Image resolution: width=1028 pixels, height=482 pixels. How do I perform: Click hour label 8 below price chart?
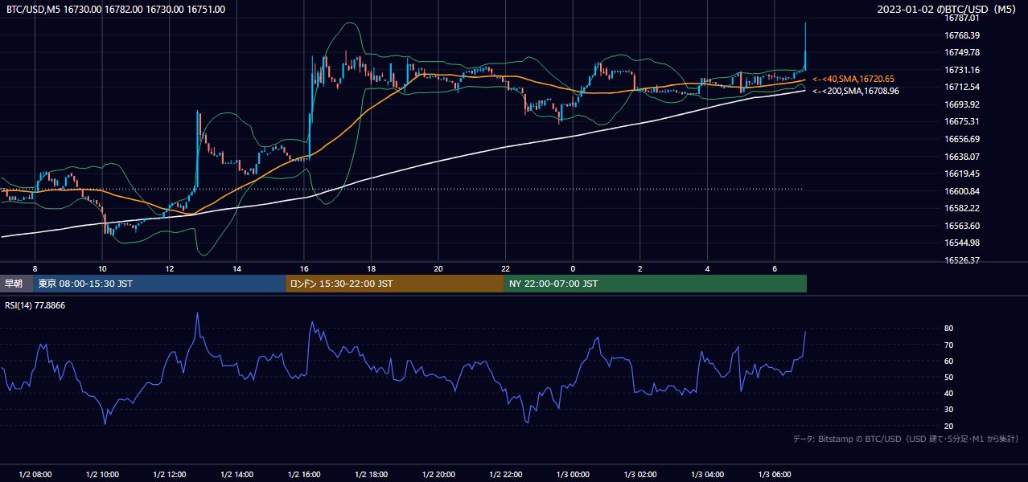35,268
